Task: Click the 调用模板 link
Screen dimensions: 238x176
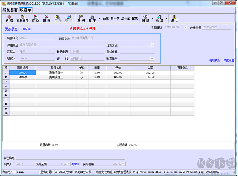Action: tap(215, 60)
